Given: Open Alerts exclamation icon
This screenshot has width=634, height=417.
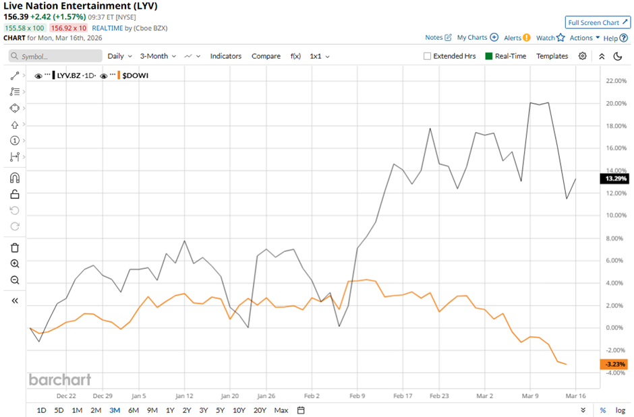Looking at the screenshot, I should click(527, 38).
